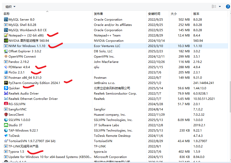231x163 pixels.
Task: Click size value 230 KB
Action: [185, 131]
